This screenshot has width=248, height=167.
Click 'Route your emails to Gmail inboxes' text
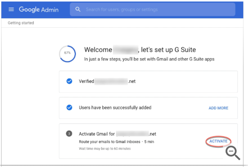click(110, 142)
